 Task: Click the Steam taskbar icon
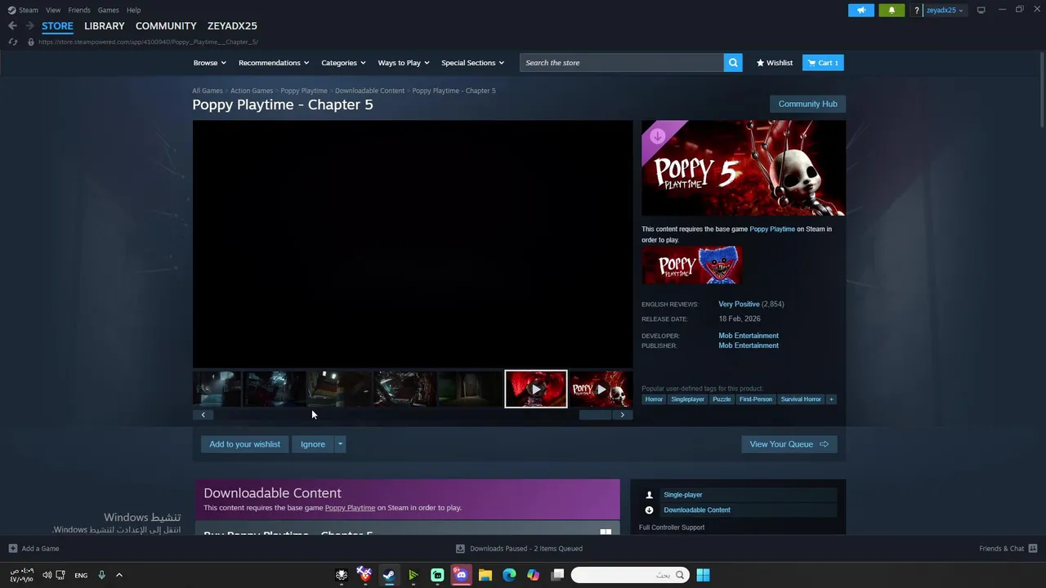pos(389,575)
